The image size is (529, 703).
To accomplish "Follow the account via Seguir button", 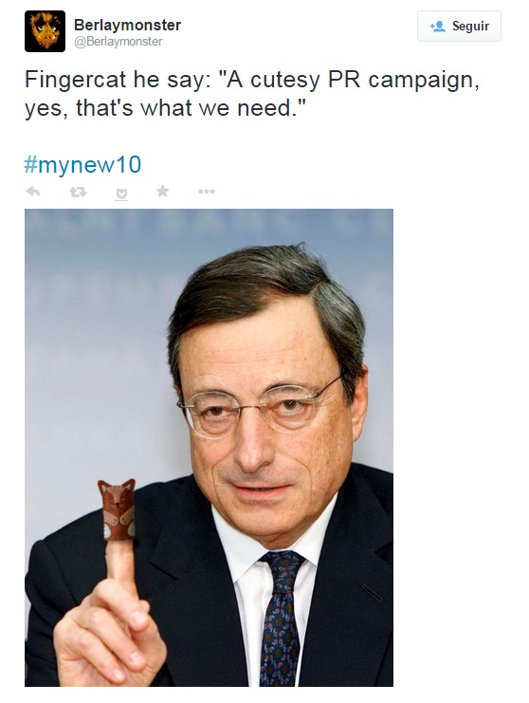I will 459,26.
